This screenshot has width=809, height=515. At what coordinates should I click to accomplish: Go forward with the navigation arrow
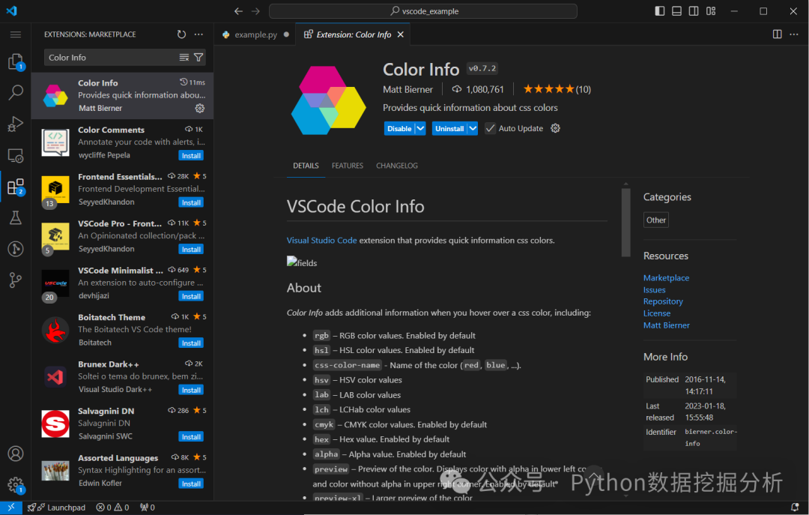point(255,10)
